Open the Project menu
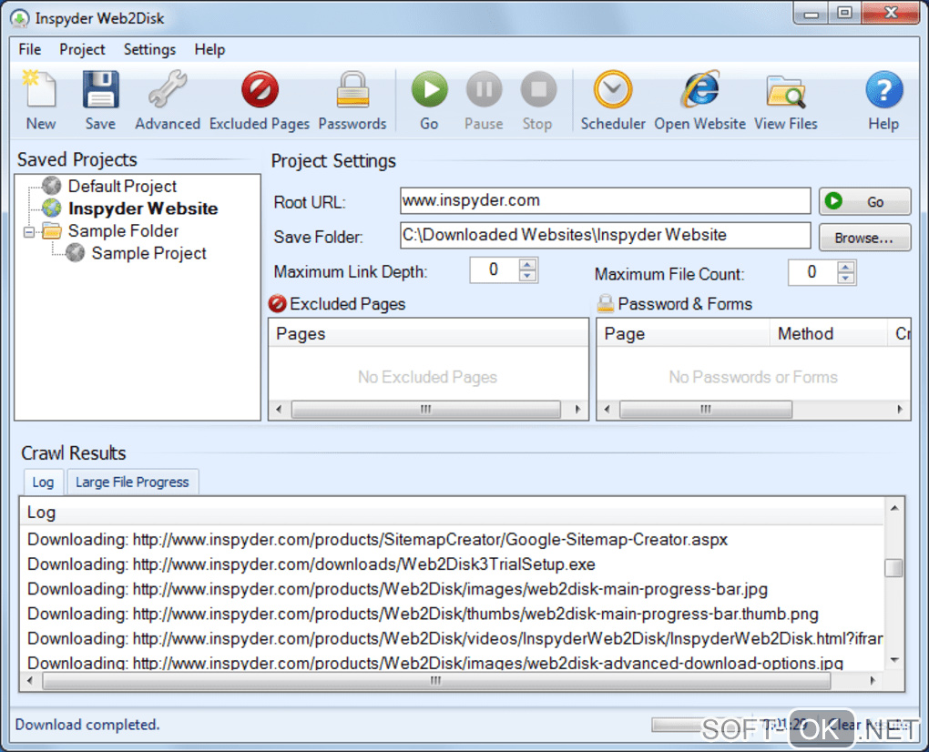The width and height of the screenshot is (929, 752). (82, 50)
